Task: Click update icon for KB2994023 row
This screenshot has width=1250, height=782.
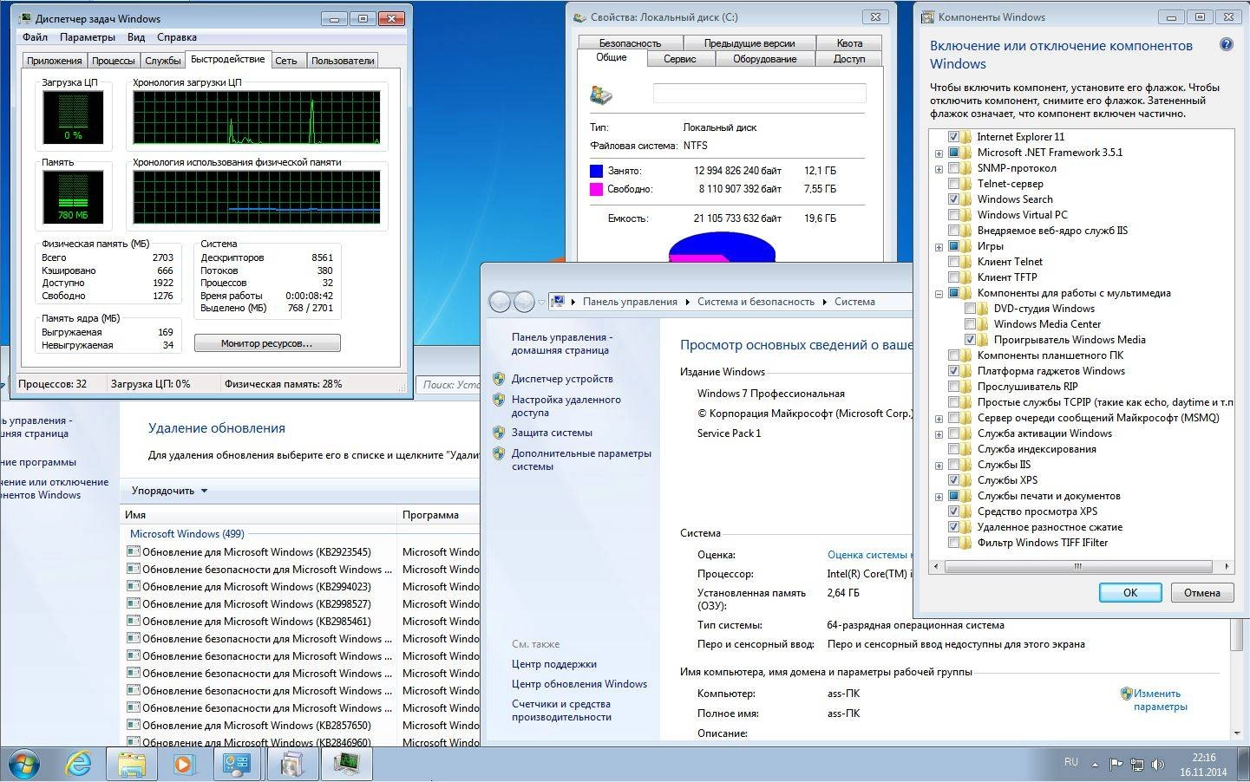Action: pos(134,586)
